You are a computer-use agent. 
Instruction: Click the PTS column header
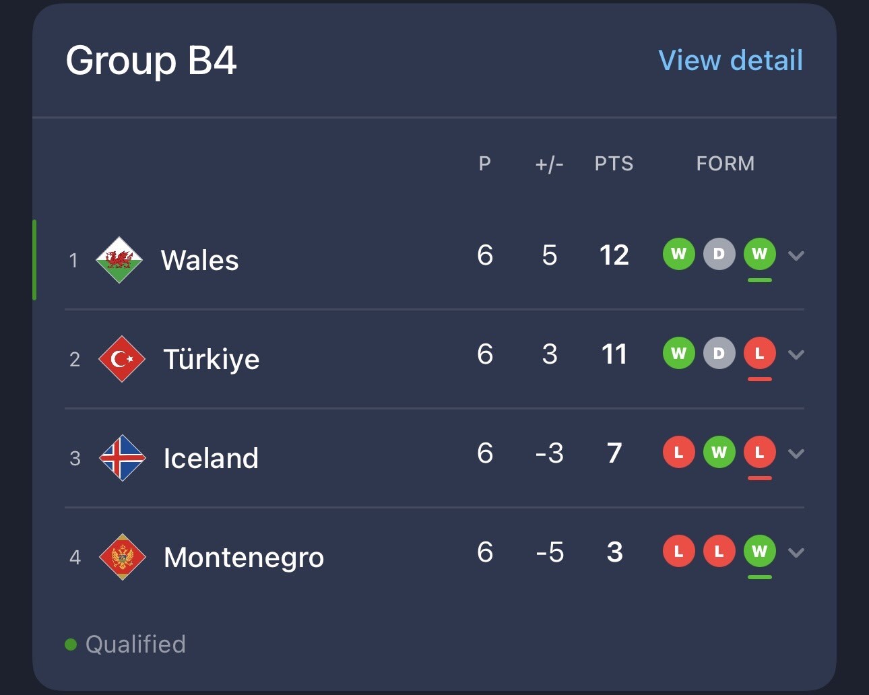614,164
